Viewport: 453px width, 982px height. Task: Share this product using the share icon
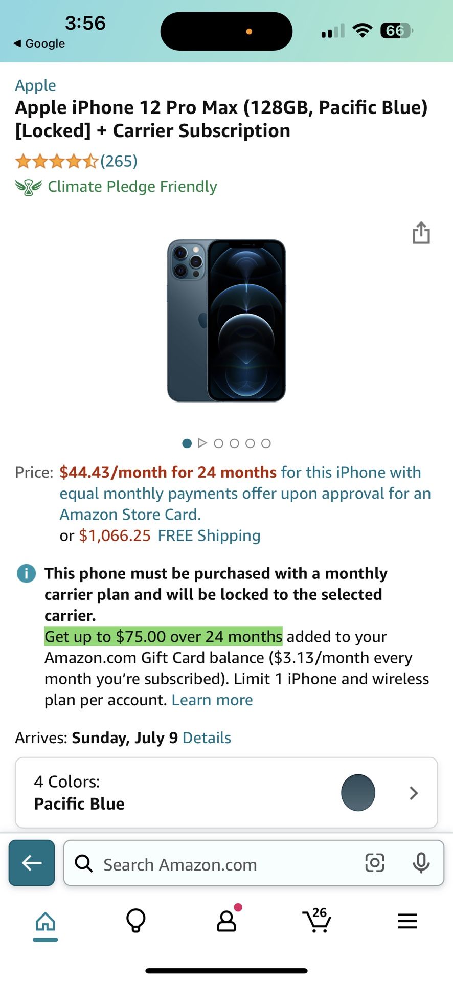click(x=421, y=233)
